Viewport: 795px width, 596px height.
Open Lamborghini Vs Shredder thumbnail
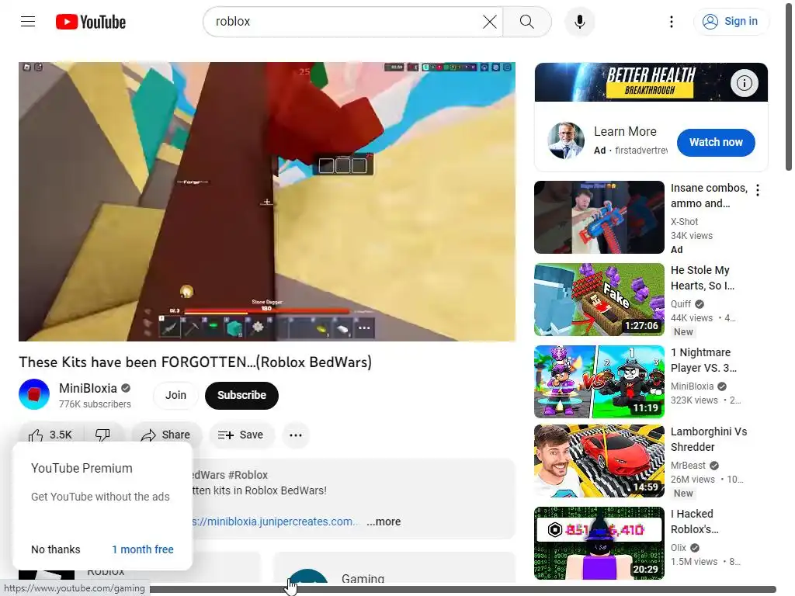tap(599, 461)
